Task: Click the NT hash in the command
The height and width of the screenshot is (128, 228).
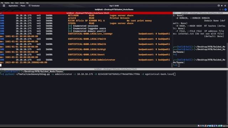Action: pos(119,74)
